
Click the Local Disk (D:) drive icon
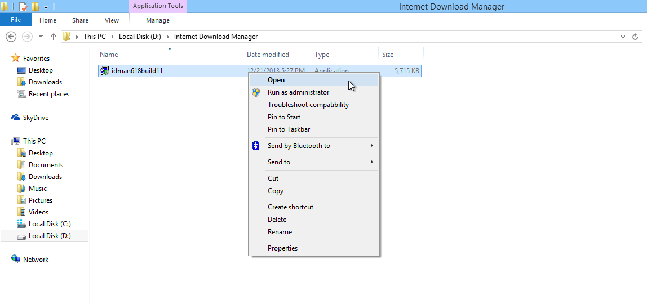pos(21,236)
